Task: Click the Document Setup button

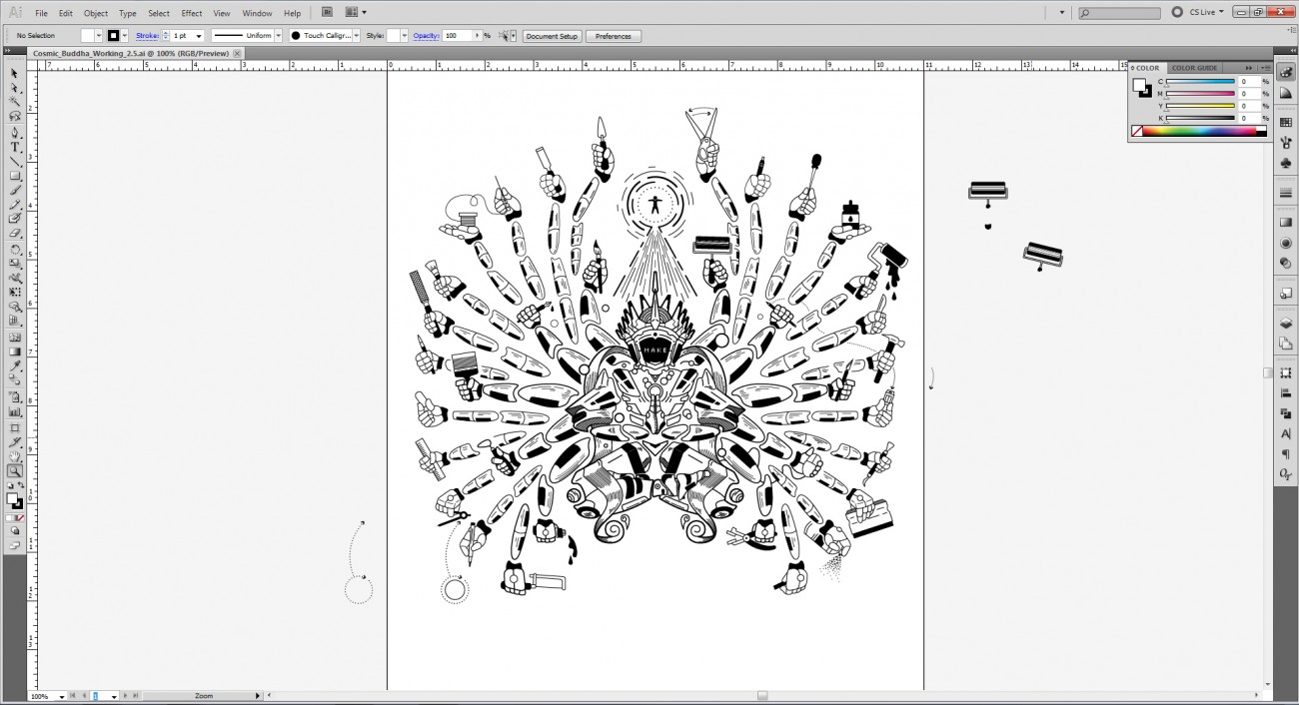Action: pos(553,36)
